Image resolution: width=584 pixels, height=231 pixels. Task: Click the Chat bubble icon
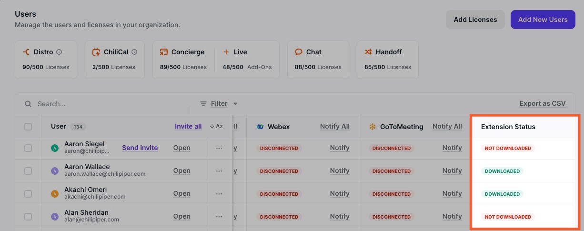[x=299, y=52]
